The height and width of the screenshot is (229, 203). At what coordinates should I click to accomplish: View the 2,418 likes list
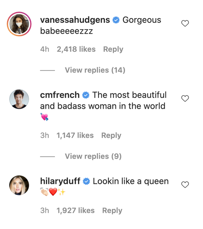click(76, 49)
